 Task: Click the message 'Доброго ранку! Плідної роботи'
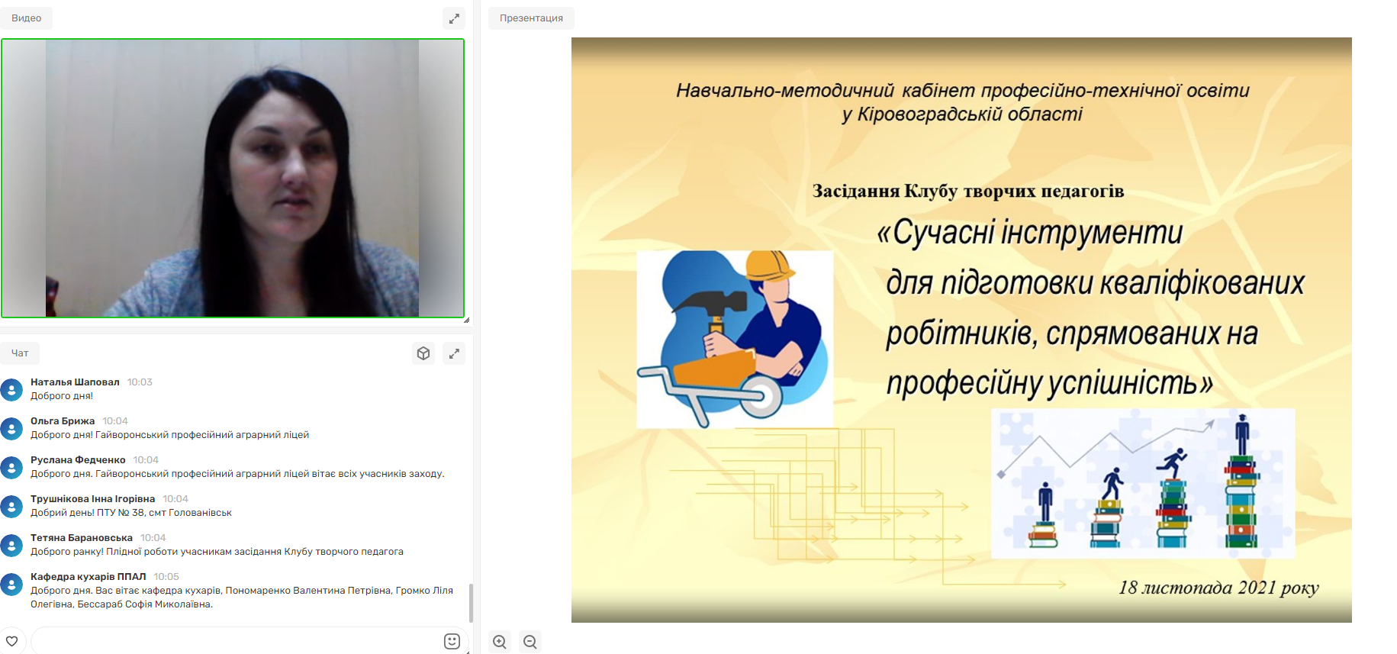pyautogui.click(x=217, y=552)
